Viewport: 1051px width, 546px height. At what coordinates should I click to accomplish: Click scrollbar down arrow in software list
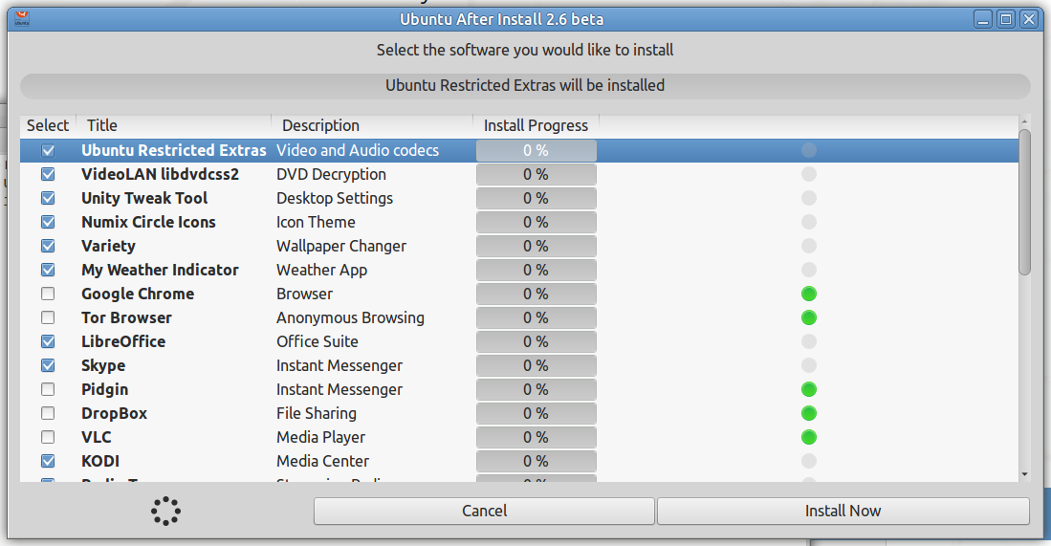tap(1024, 474)
